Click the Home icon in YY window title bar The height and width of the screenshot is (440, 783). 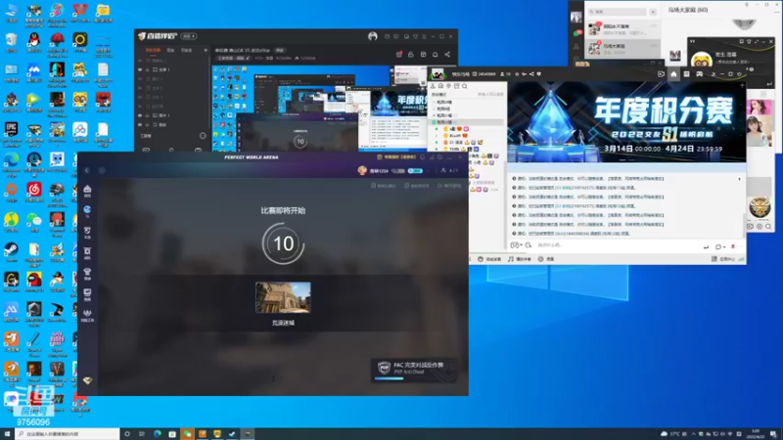[673, 74]
